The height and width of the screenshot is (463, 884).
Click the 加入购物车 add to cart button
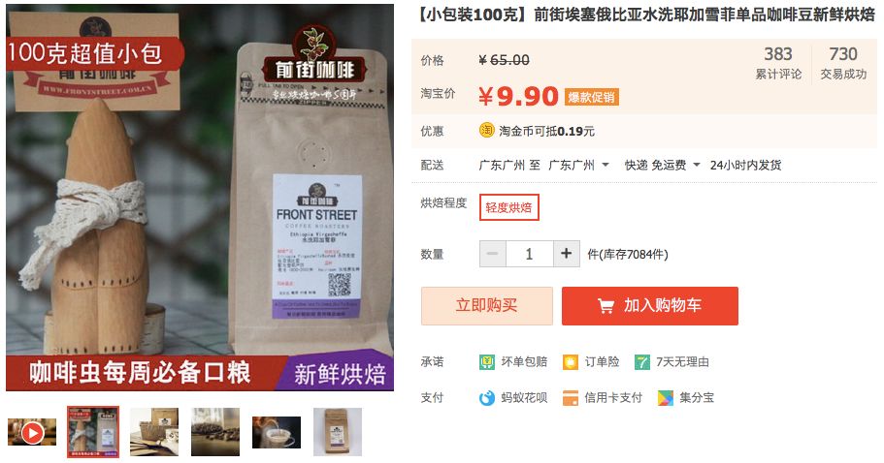point(650,305)
